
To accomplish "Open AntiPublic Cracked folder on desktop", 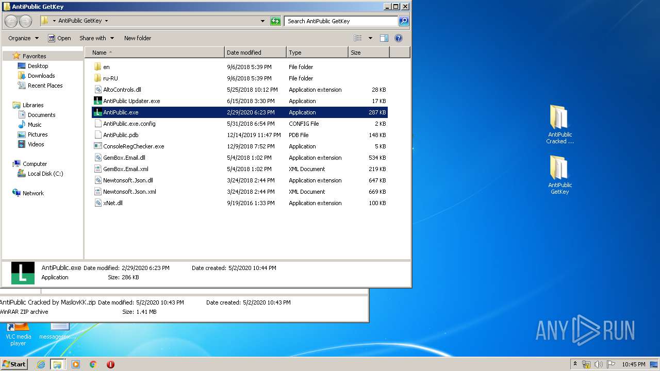I will [559, 125].
